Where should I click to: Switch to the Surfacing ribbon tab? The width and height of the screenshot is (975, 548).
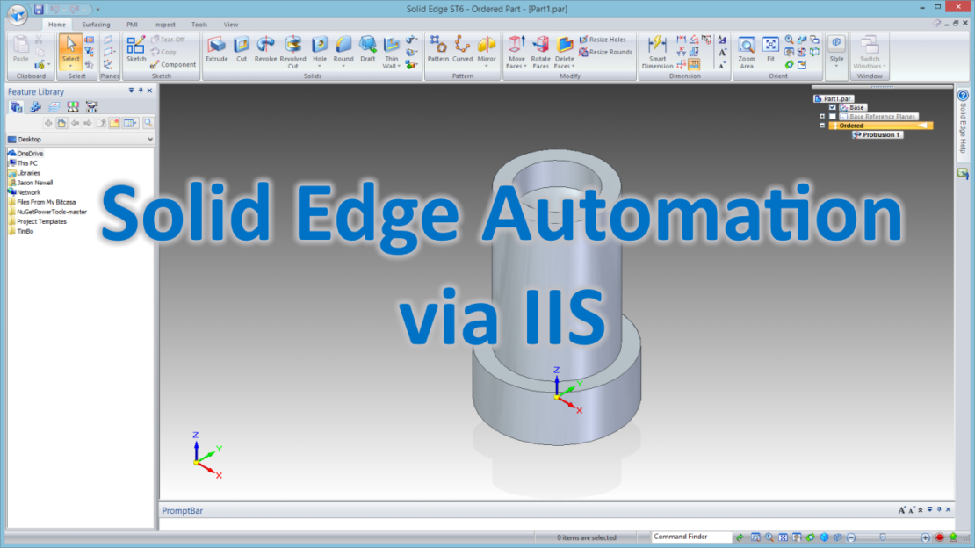(96, 25)
